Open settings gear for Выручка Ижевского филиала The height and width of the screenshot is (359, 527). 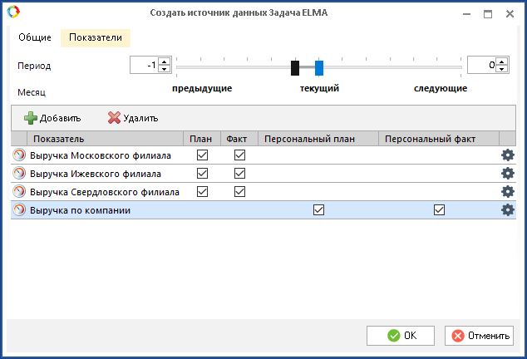tap(507, 173)
